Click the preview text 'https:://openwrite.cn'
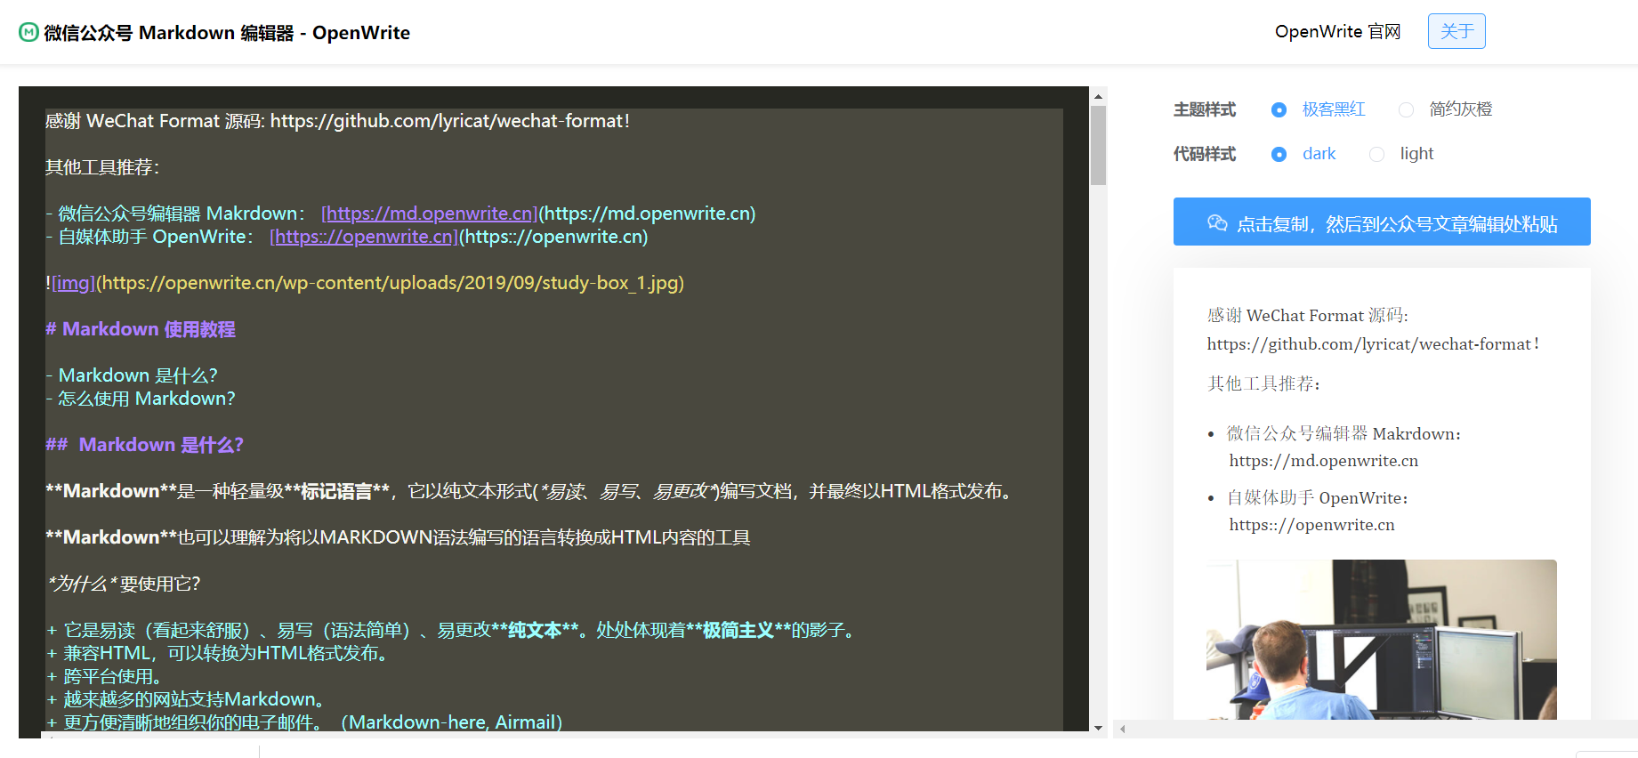The height and width of the screenshot is (758, 1638). click(1312, 525)
